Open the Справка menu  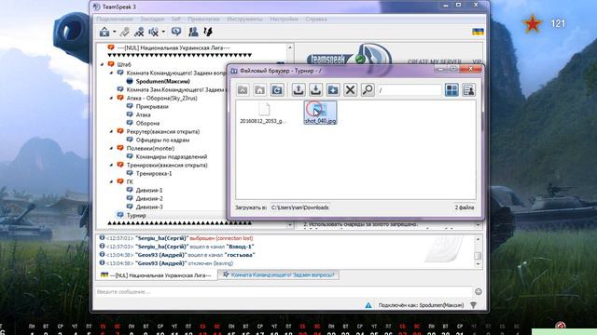(316, 19)
